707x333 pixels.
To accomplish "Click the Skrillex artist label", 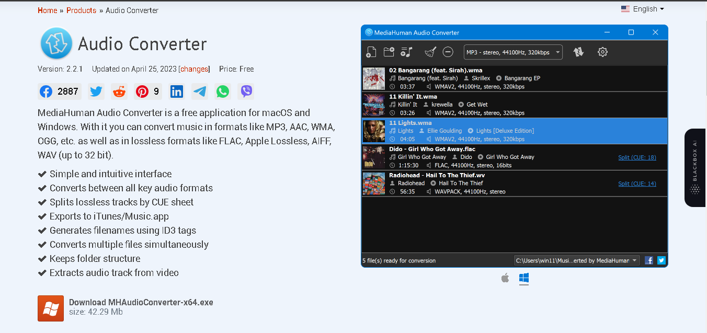I will 481,78.
